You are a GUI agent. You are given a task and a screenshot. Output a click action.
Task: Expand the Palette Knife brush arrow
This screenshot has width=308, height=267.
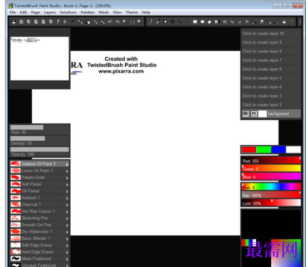[67, 178]
